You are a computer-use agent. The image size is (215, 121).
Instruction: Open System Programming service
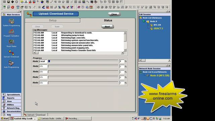[11, 23]
